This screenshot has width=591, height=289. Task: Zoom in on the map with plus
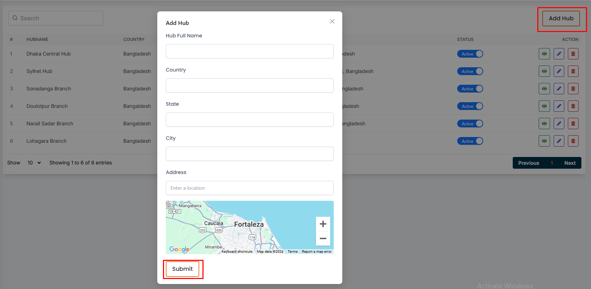point(323,224)
